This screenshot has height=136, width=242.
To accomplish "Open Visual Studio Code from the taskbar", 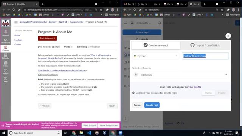I will tap(89, 133).
